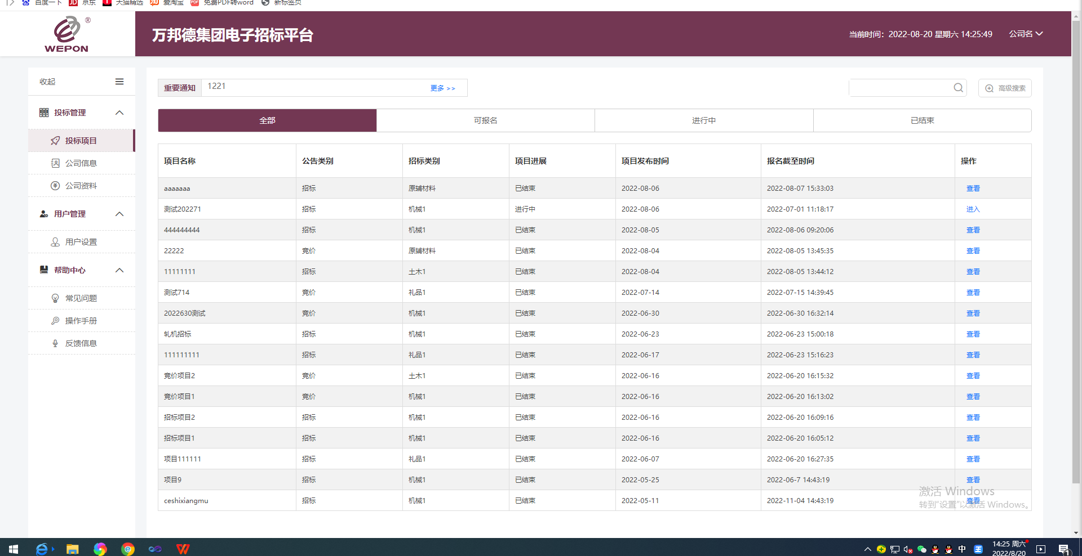Click 查看 for project aaaaaaa
This screenshot has height=556, width=1082.
tap(973, 189)
